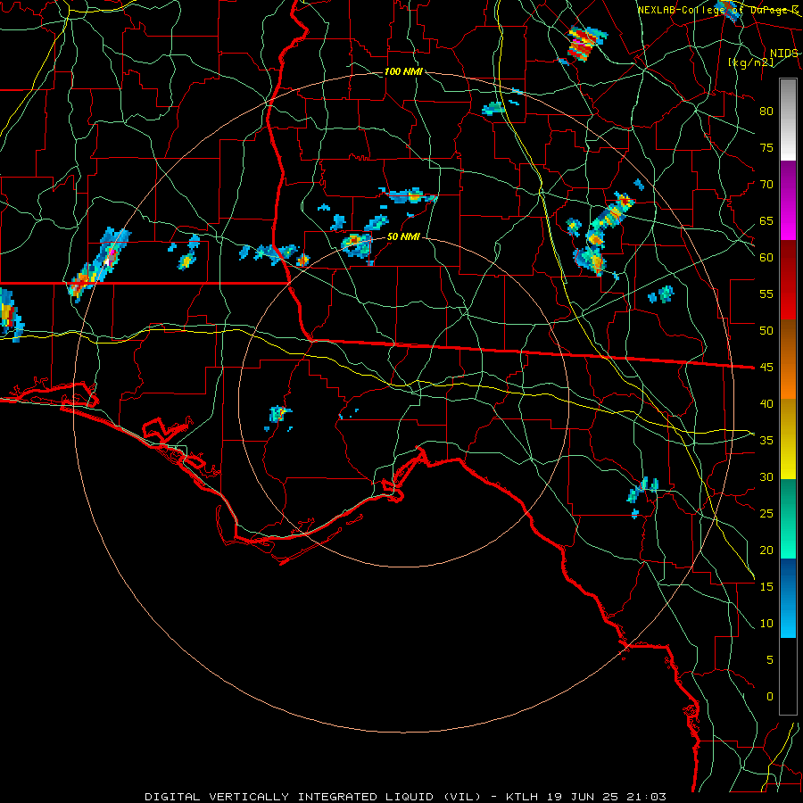The image size is (803, 803).
Task: Click the "21:03" timestamp in the footer
Action: 647,797
